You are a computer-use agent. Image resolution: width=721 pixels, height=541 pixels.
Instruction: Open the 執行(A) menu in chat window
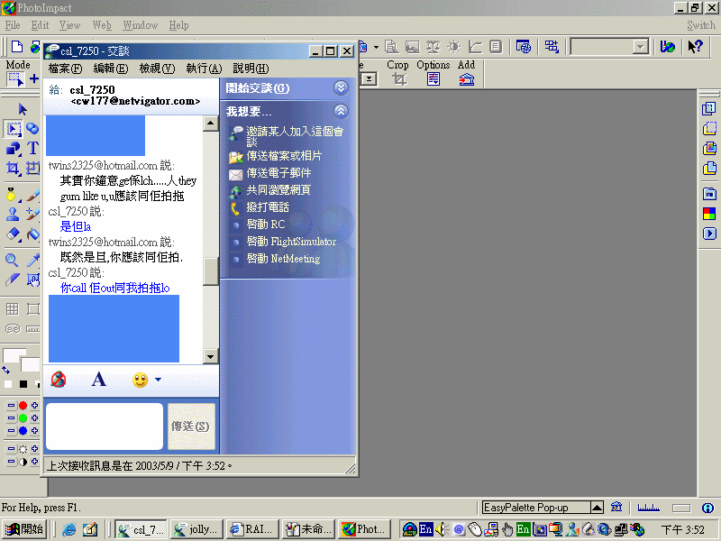tap(204, 69)
